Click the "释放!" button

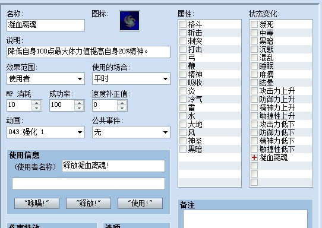[x=89, y=203]
